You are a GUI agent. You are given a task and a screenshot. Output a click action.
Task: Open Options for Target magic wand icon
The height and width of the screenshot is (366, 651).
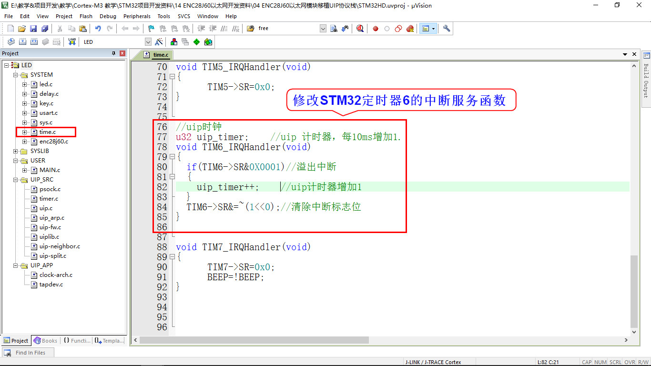point(159,42)
